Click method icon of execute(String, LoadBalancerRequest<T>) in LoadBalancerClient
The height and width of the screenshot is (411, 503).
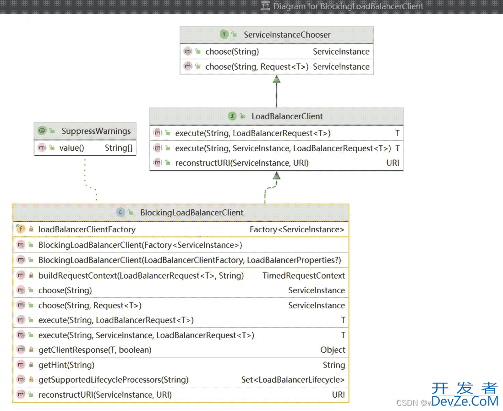click(157, 132)
